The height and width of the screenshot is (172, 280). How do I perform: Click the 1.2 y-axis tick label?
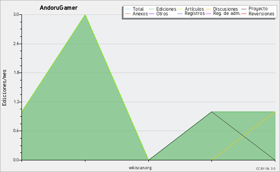[x=16, y=102]
